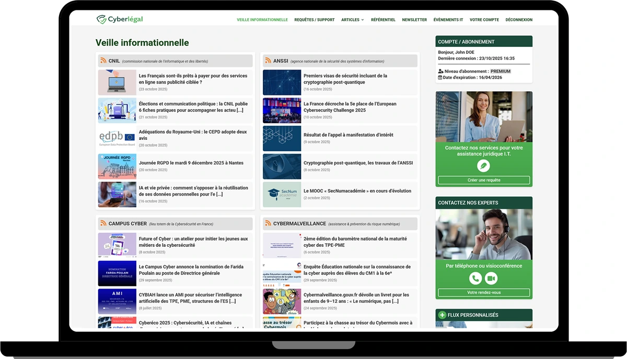
Task: Open article Premiers visas de sécurité
Action: pyautogui.click(x=345, y=79)
